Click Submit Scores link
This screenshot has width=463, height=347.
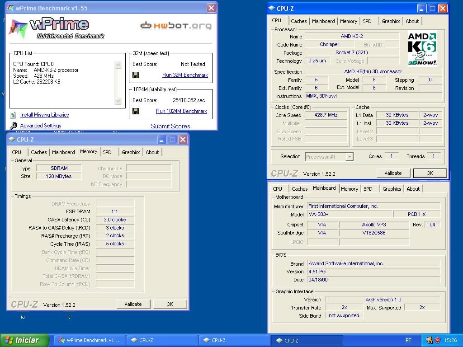pyautogui.click(x=170, y=127)
